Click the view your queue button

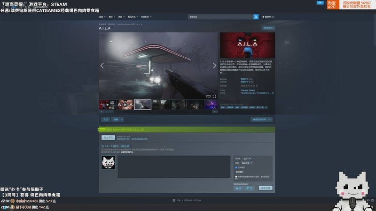click(x=262, y=120)
